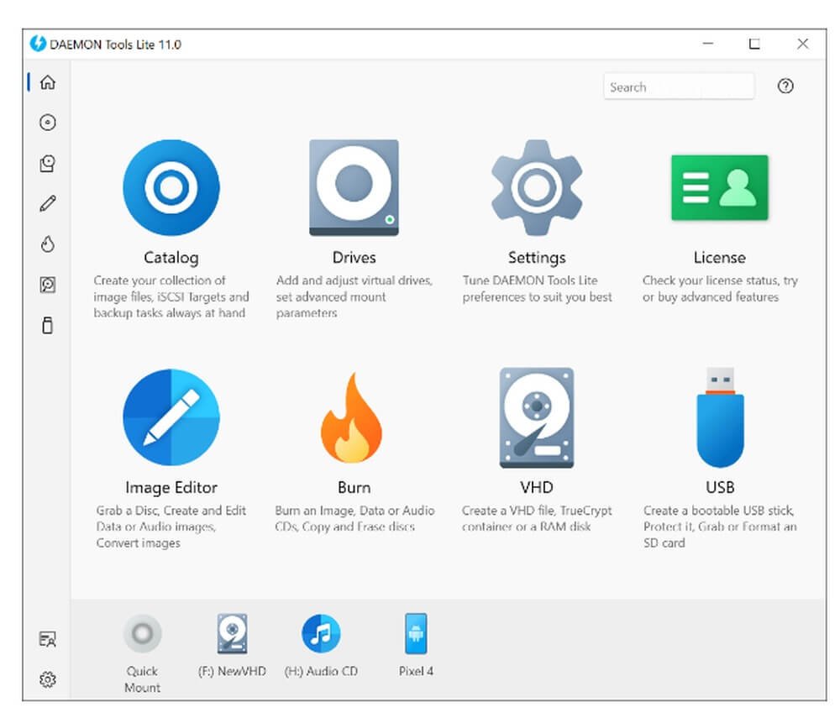Click the DAEMON Tools logo in title bar
840x718 pixels.
(38, 44)
